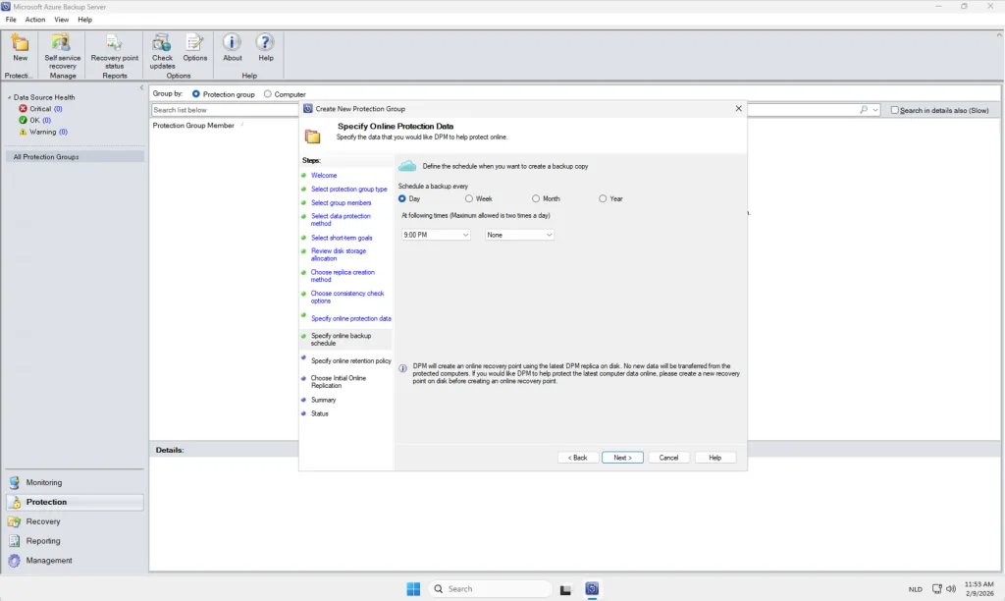Viewport: 1005px width, 601px height.
Task: Click the Next button in wizard
Action: click(622, 458)
